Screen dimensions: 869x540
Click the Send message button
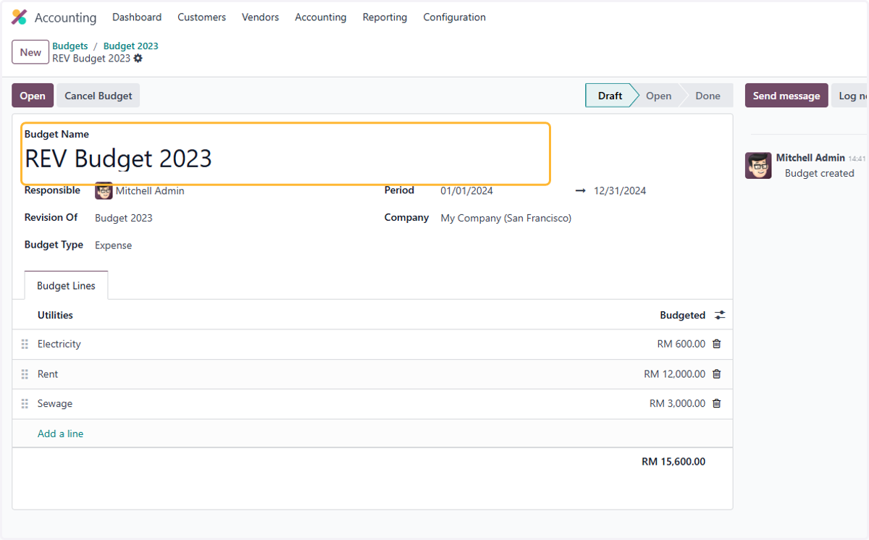pyautogui.click(x=786, y=96)
